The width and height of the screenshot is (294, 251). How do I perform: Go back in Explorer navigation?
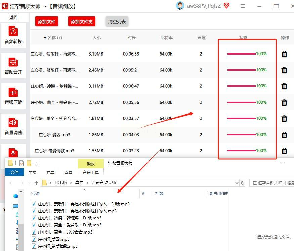point(11,183)
